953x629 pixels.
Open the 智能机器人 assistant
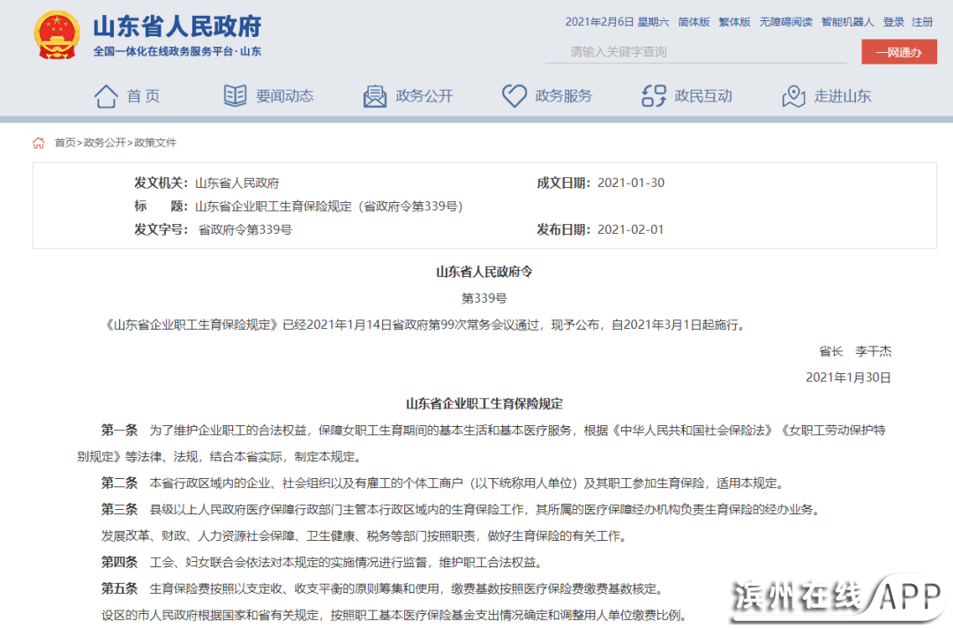tap(847, 22)
